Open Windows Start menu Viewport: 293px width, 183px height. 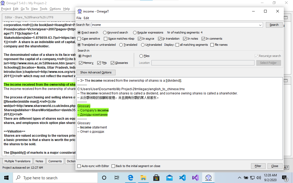click(6, 178)
